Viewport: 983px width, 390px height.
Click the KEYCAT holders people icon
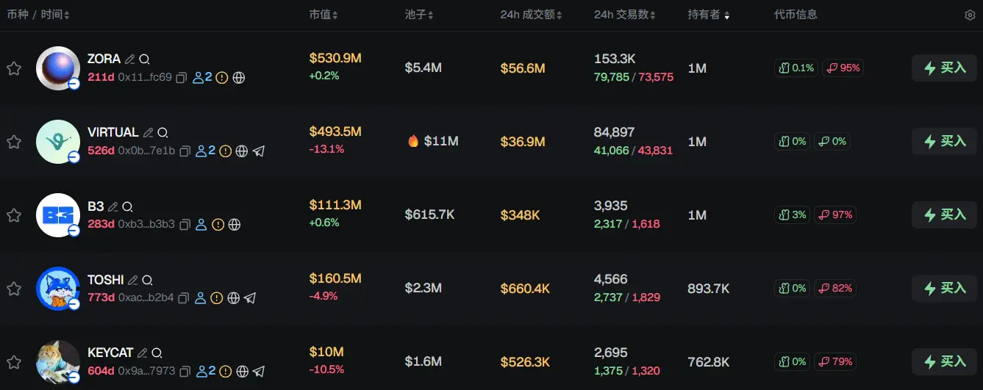pyautogui.click(x=202, y=371)
